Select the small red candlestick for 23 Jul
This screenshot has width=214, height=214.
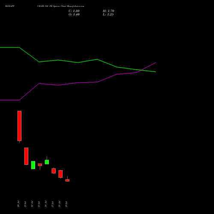40,165
